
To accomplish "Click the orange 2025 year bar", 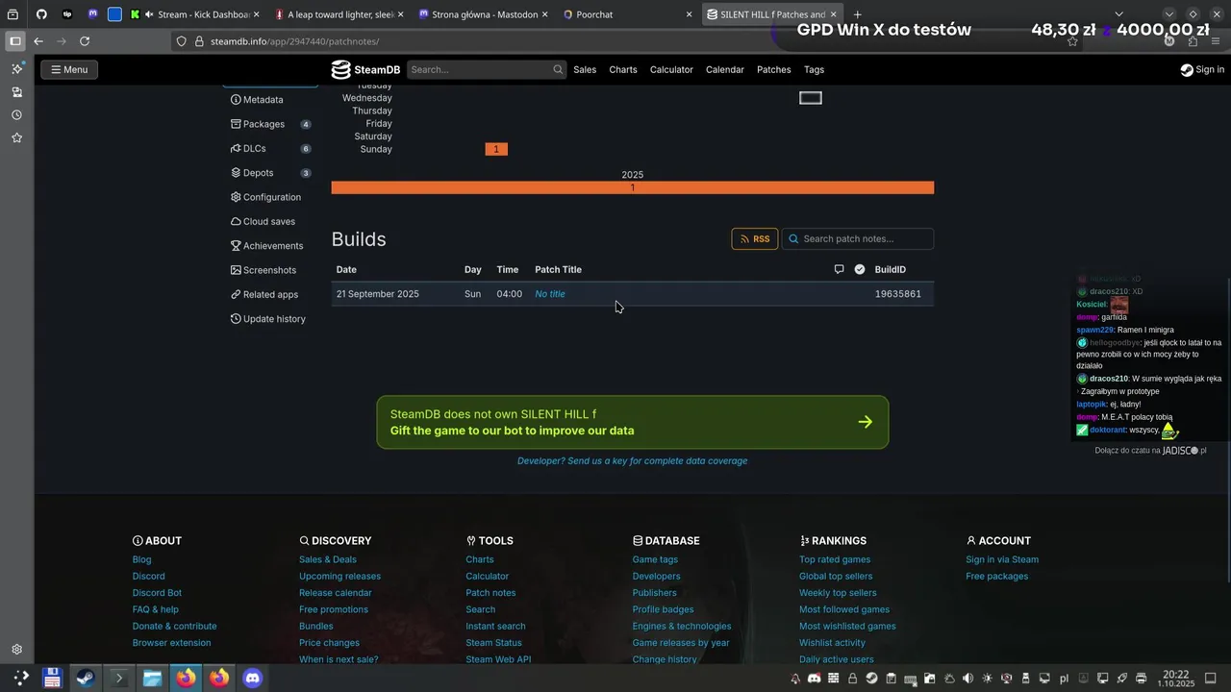I will pyautogui.click(x=632, y=187).
